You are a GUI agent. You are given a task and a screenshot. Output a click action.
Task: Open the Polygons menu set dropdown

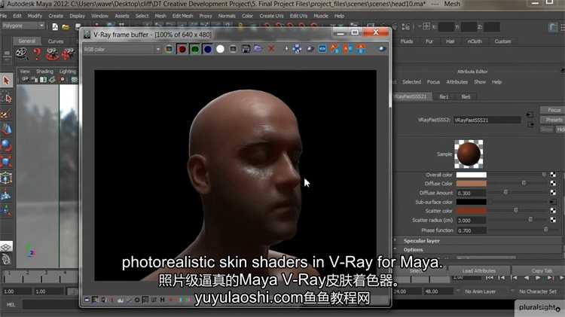(x=23, y=26)
